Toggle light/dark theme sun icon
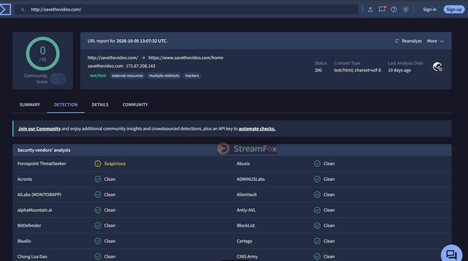This screenshot has height=261, width=468. [x=405, y=9]
